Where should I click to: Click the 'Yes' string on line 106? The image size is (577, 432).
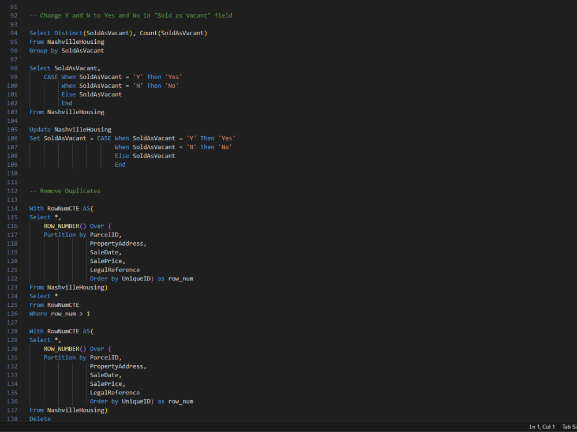227,138
